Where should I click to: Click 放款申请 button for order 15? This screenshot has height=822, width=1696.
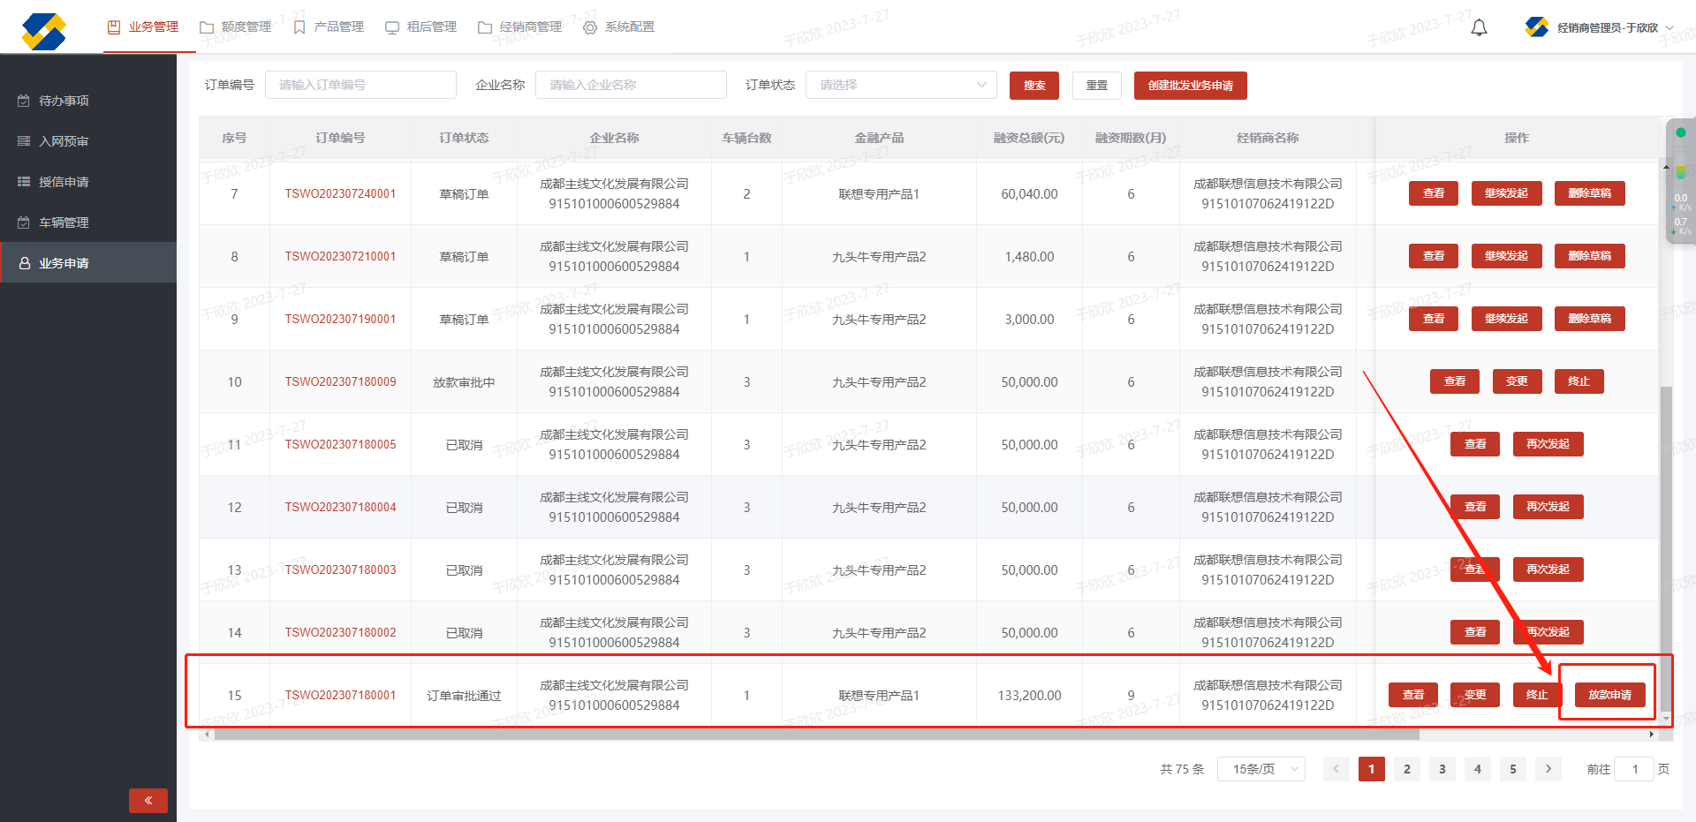tap(1609, 695)
